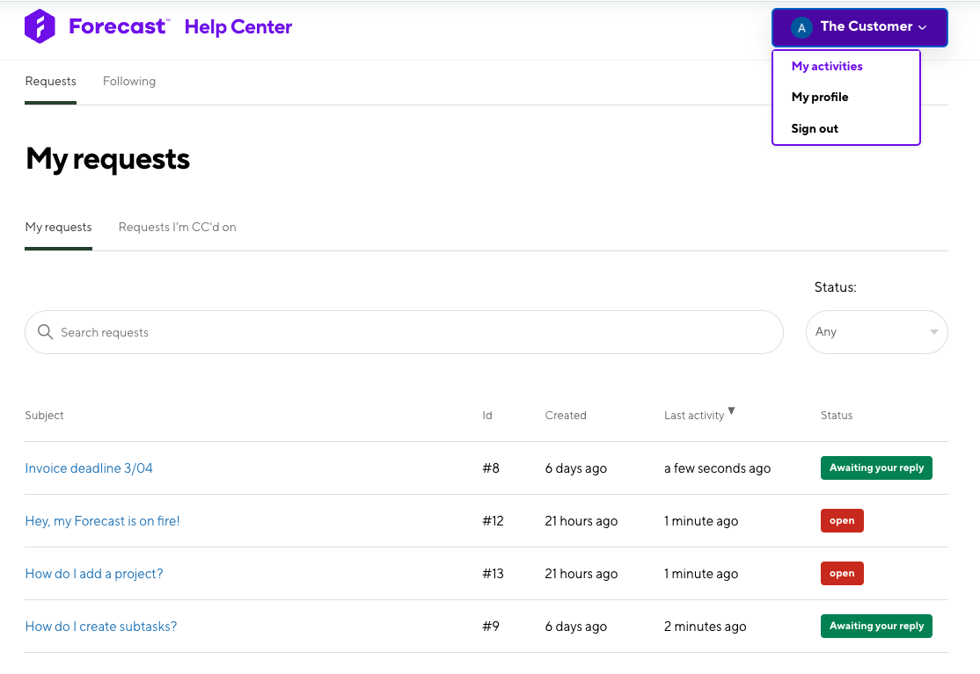The height and width of the screenshot is (674, 980).
Task: Click the Last activity sort arrow
Action: pyautogui.click(x=731, y=410)
